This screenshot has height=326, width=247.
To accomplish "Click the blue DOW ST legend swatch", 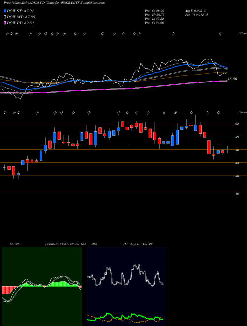I will 5,11.
